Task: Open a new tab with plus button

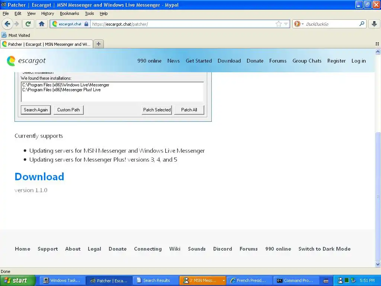Action: point(98,44)
